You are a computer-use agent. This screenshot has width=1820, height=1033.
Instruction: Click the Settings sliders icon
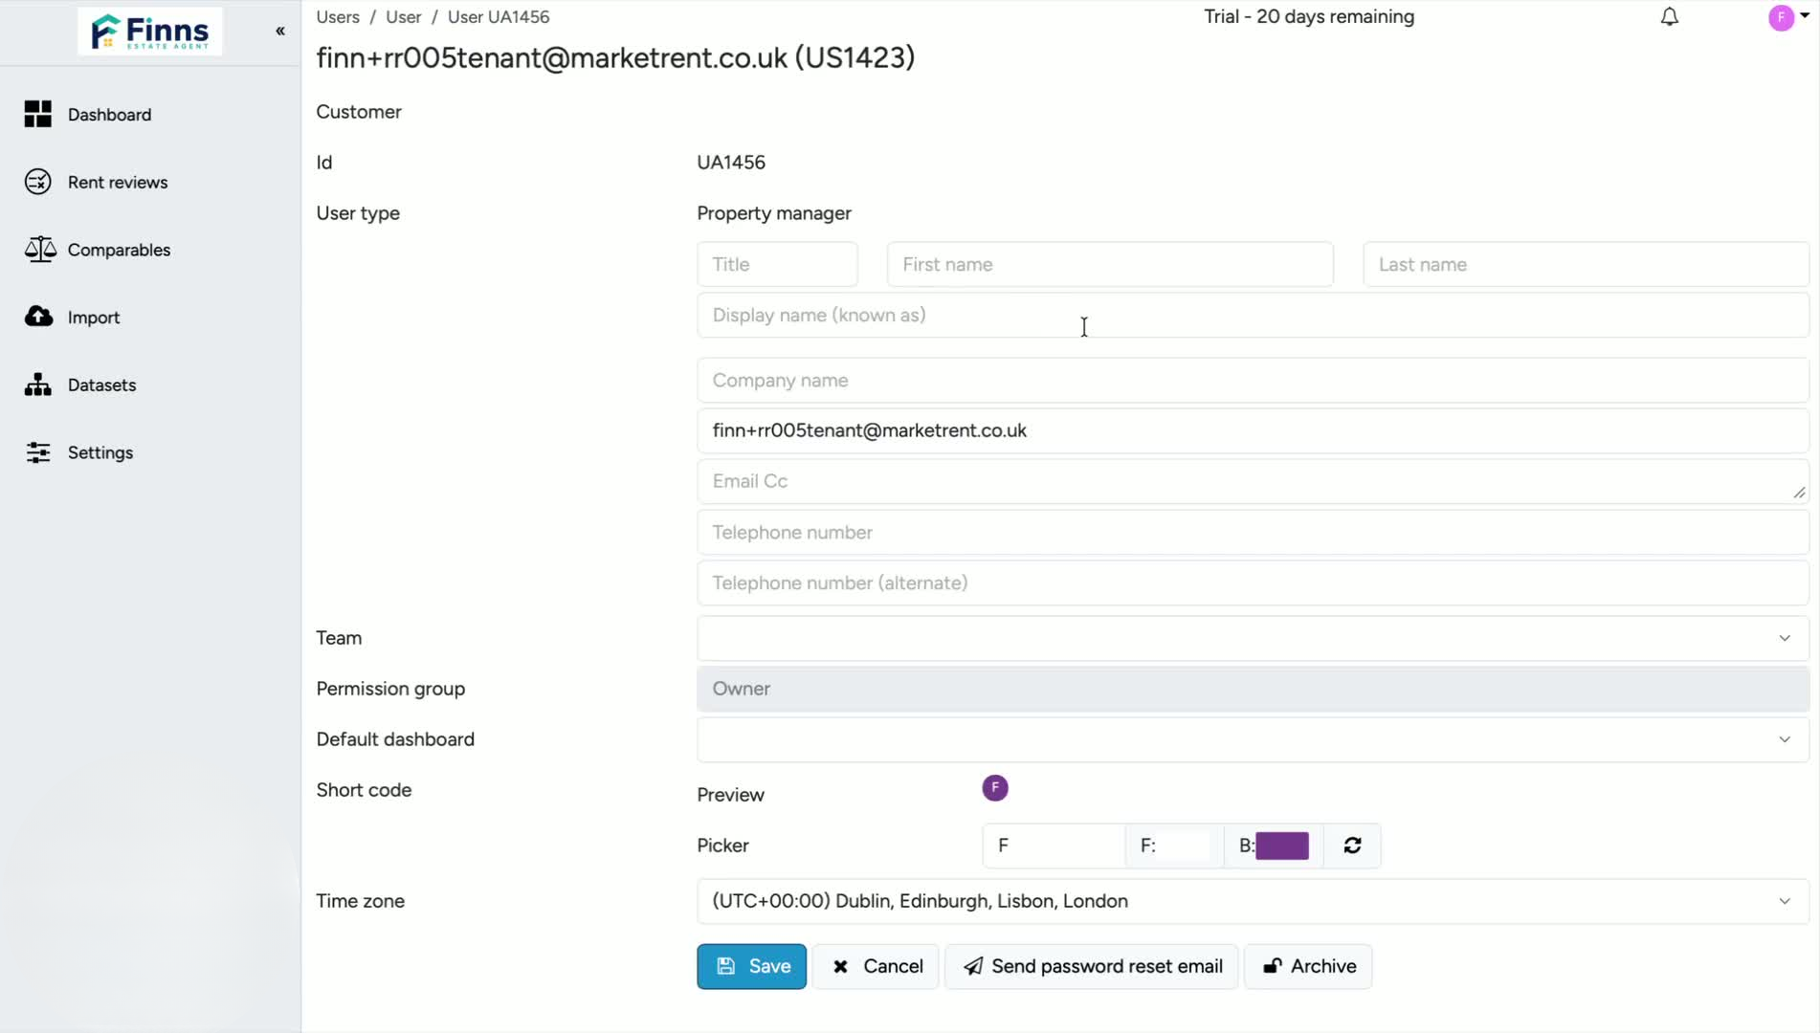click(38, 452)
